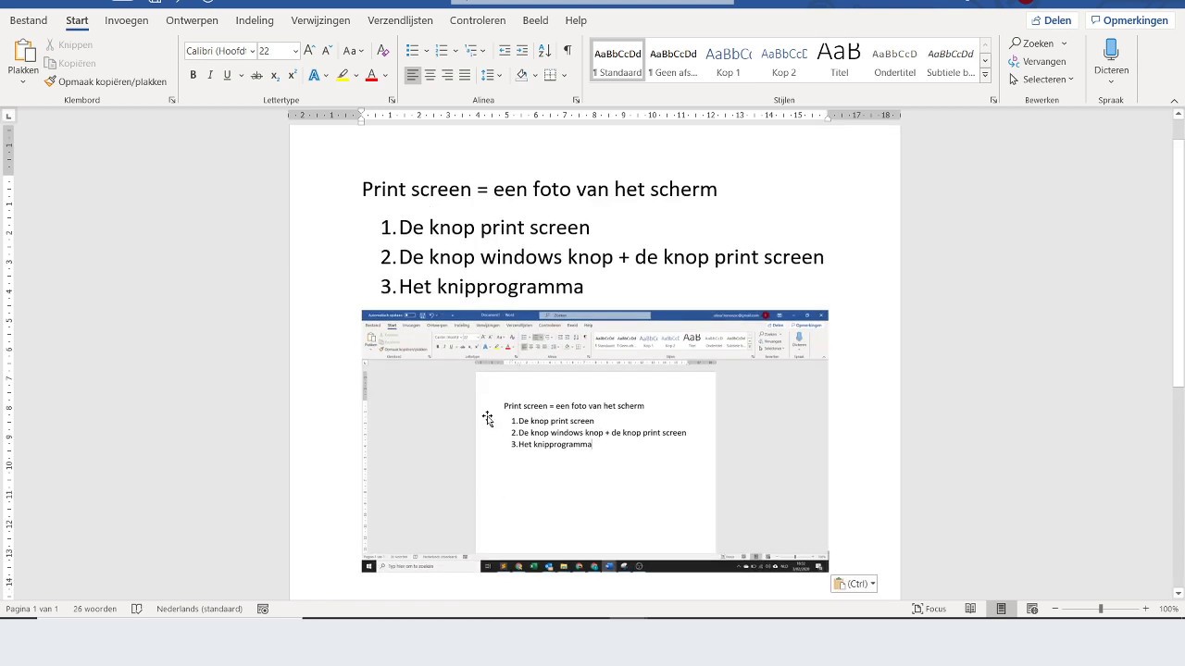
Task: Open the font color dropdown arrow
Action: point(385,75)
